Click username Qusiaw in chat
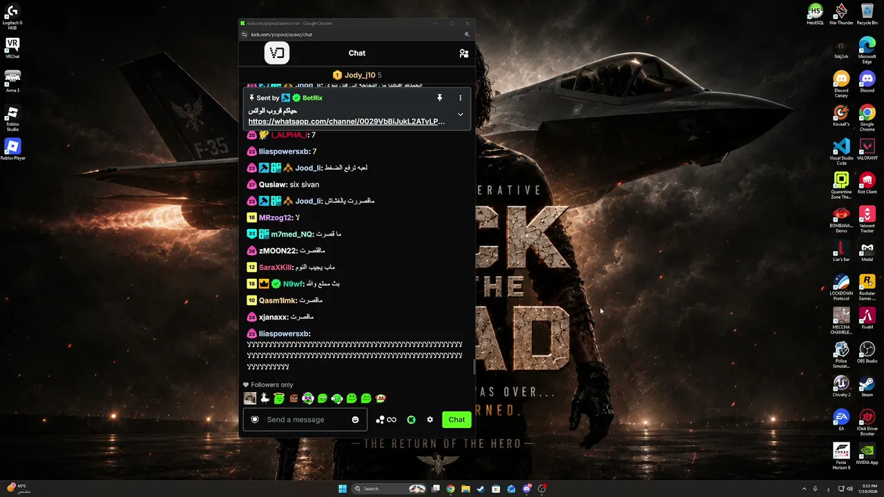Viewport: 884px width, 497px height. [272, 184]
